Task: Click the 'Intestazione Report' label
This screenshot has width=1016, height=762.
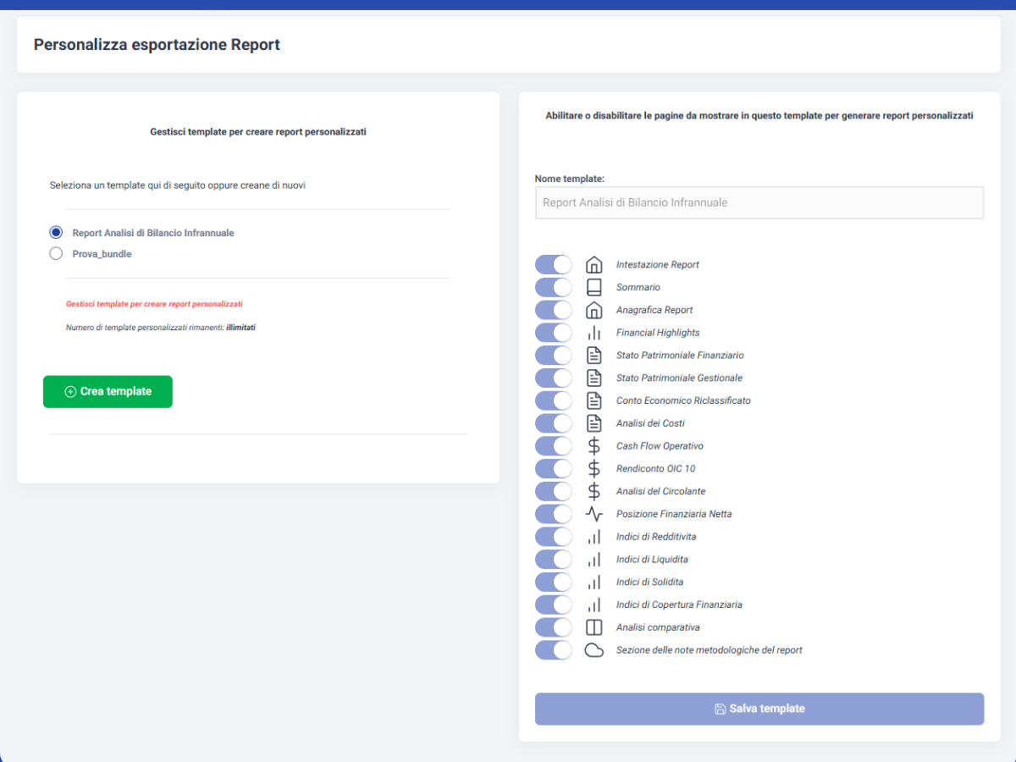Action: pyautogui.click(x=658, y=264)
